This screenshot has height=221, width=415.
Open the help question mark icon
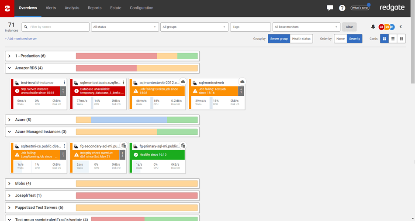click(x=342, y=8)
